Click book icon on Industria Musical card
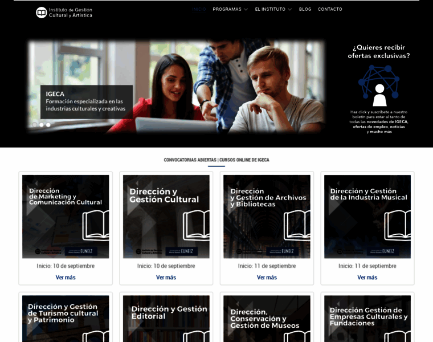 click(398, 225)
